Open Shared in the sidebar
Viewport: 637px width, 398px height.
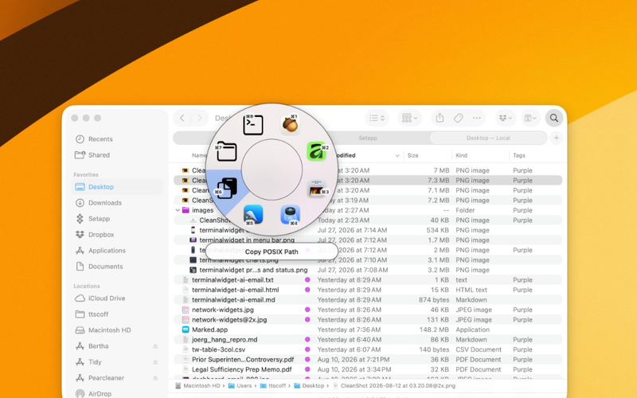(117, 155)
